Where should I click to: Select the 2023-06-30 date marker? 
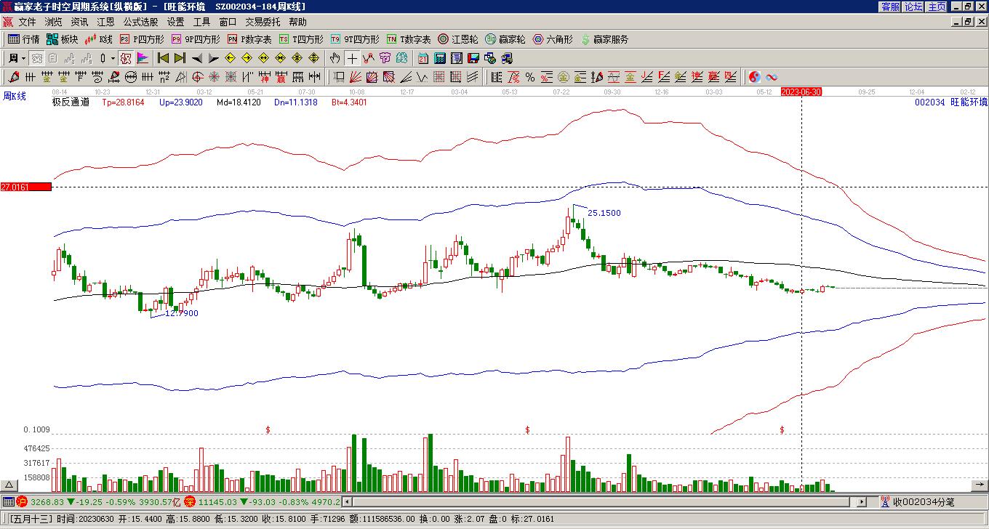(x=801, y=92)
